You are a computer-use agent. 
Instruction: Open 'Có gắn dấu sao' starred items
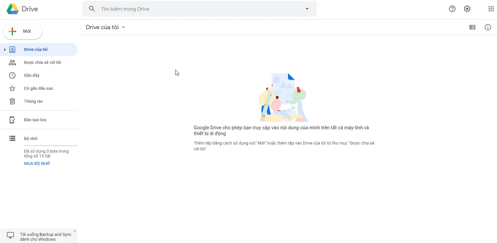pos(39,88)
